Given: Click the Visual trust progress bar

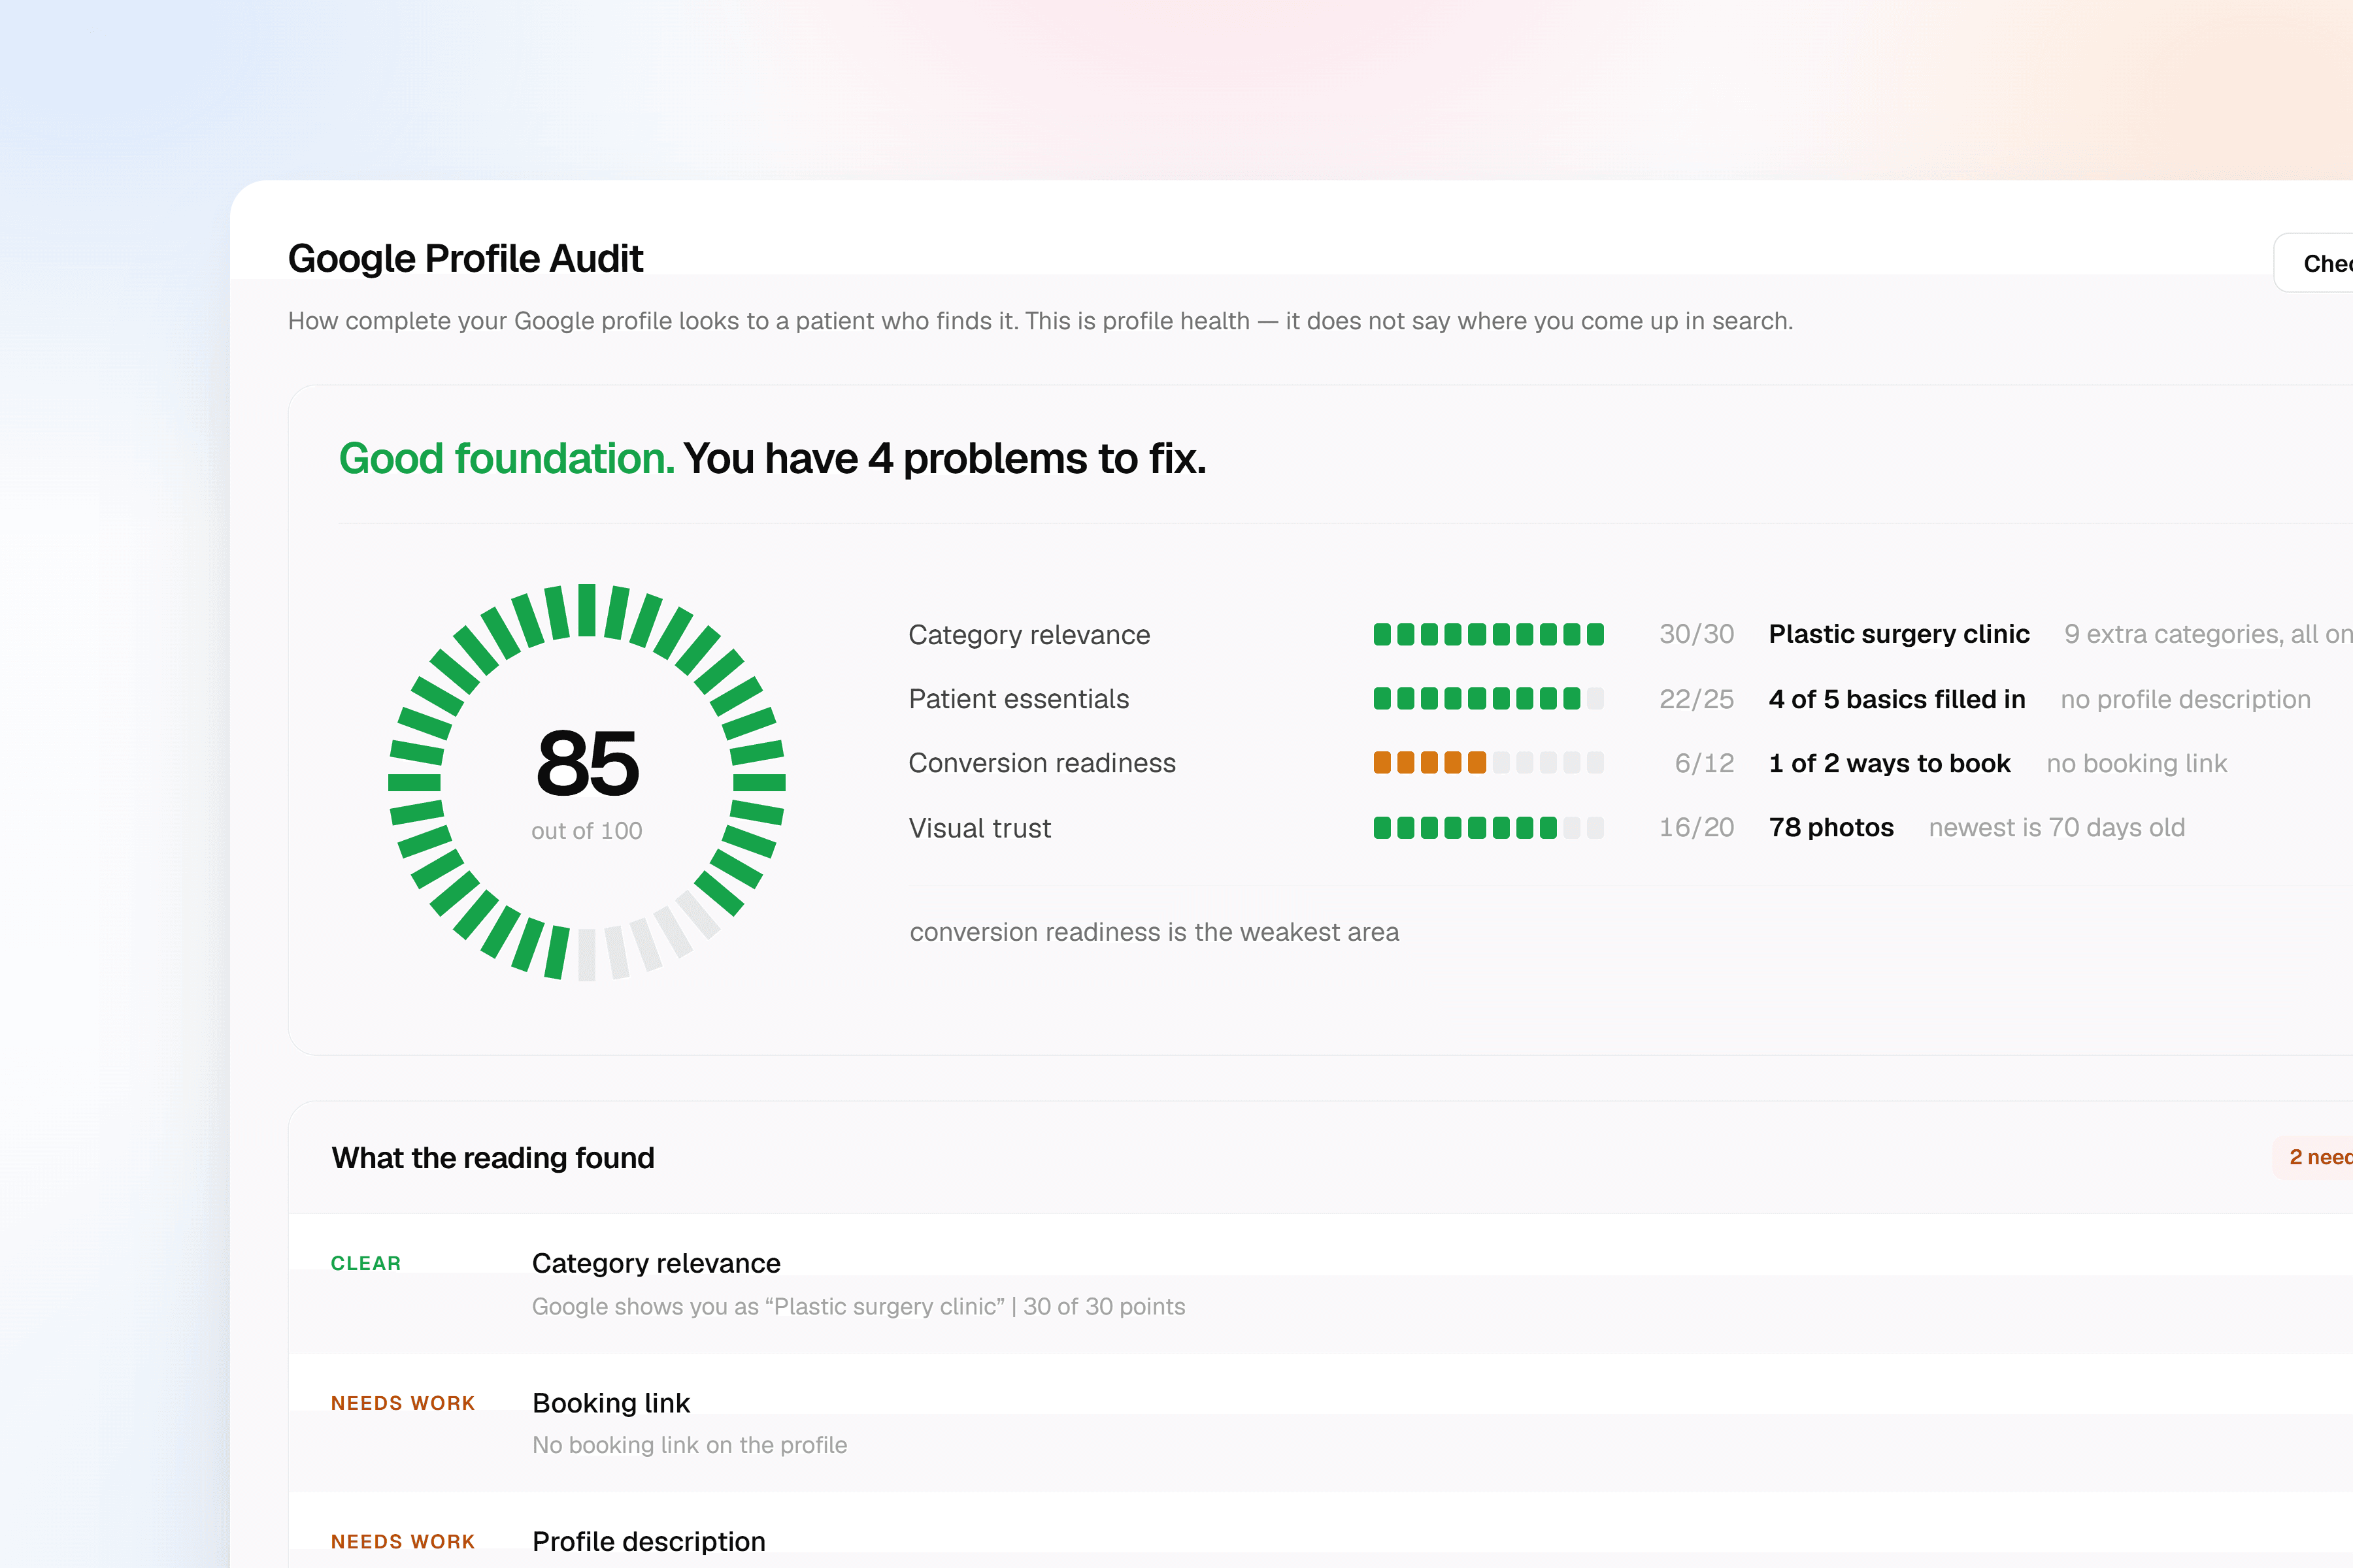Looking at the screenshot, I should [x=1489, y=827].
